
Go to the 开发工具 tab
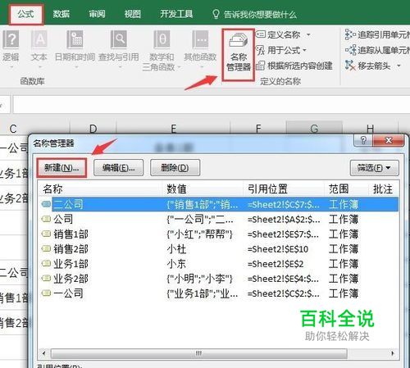[x=176, y=14]
